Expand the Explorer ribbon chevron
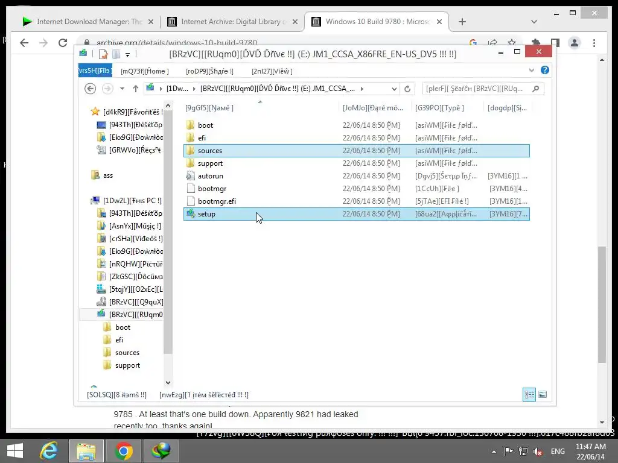618x463 pixels. [x=531, y=71]
